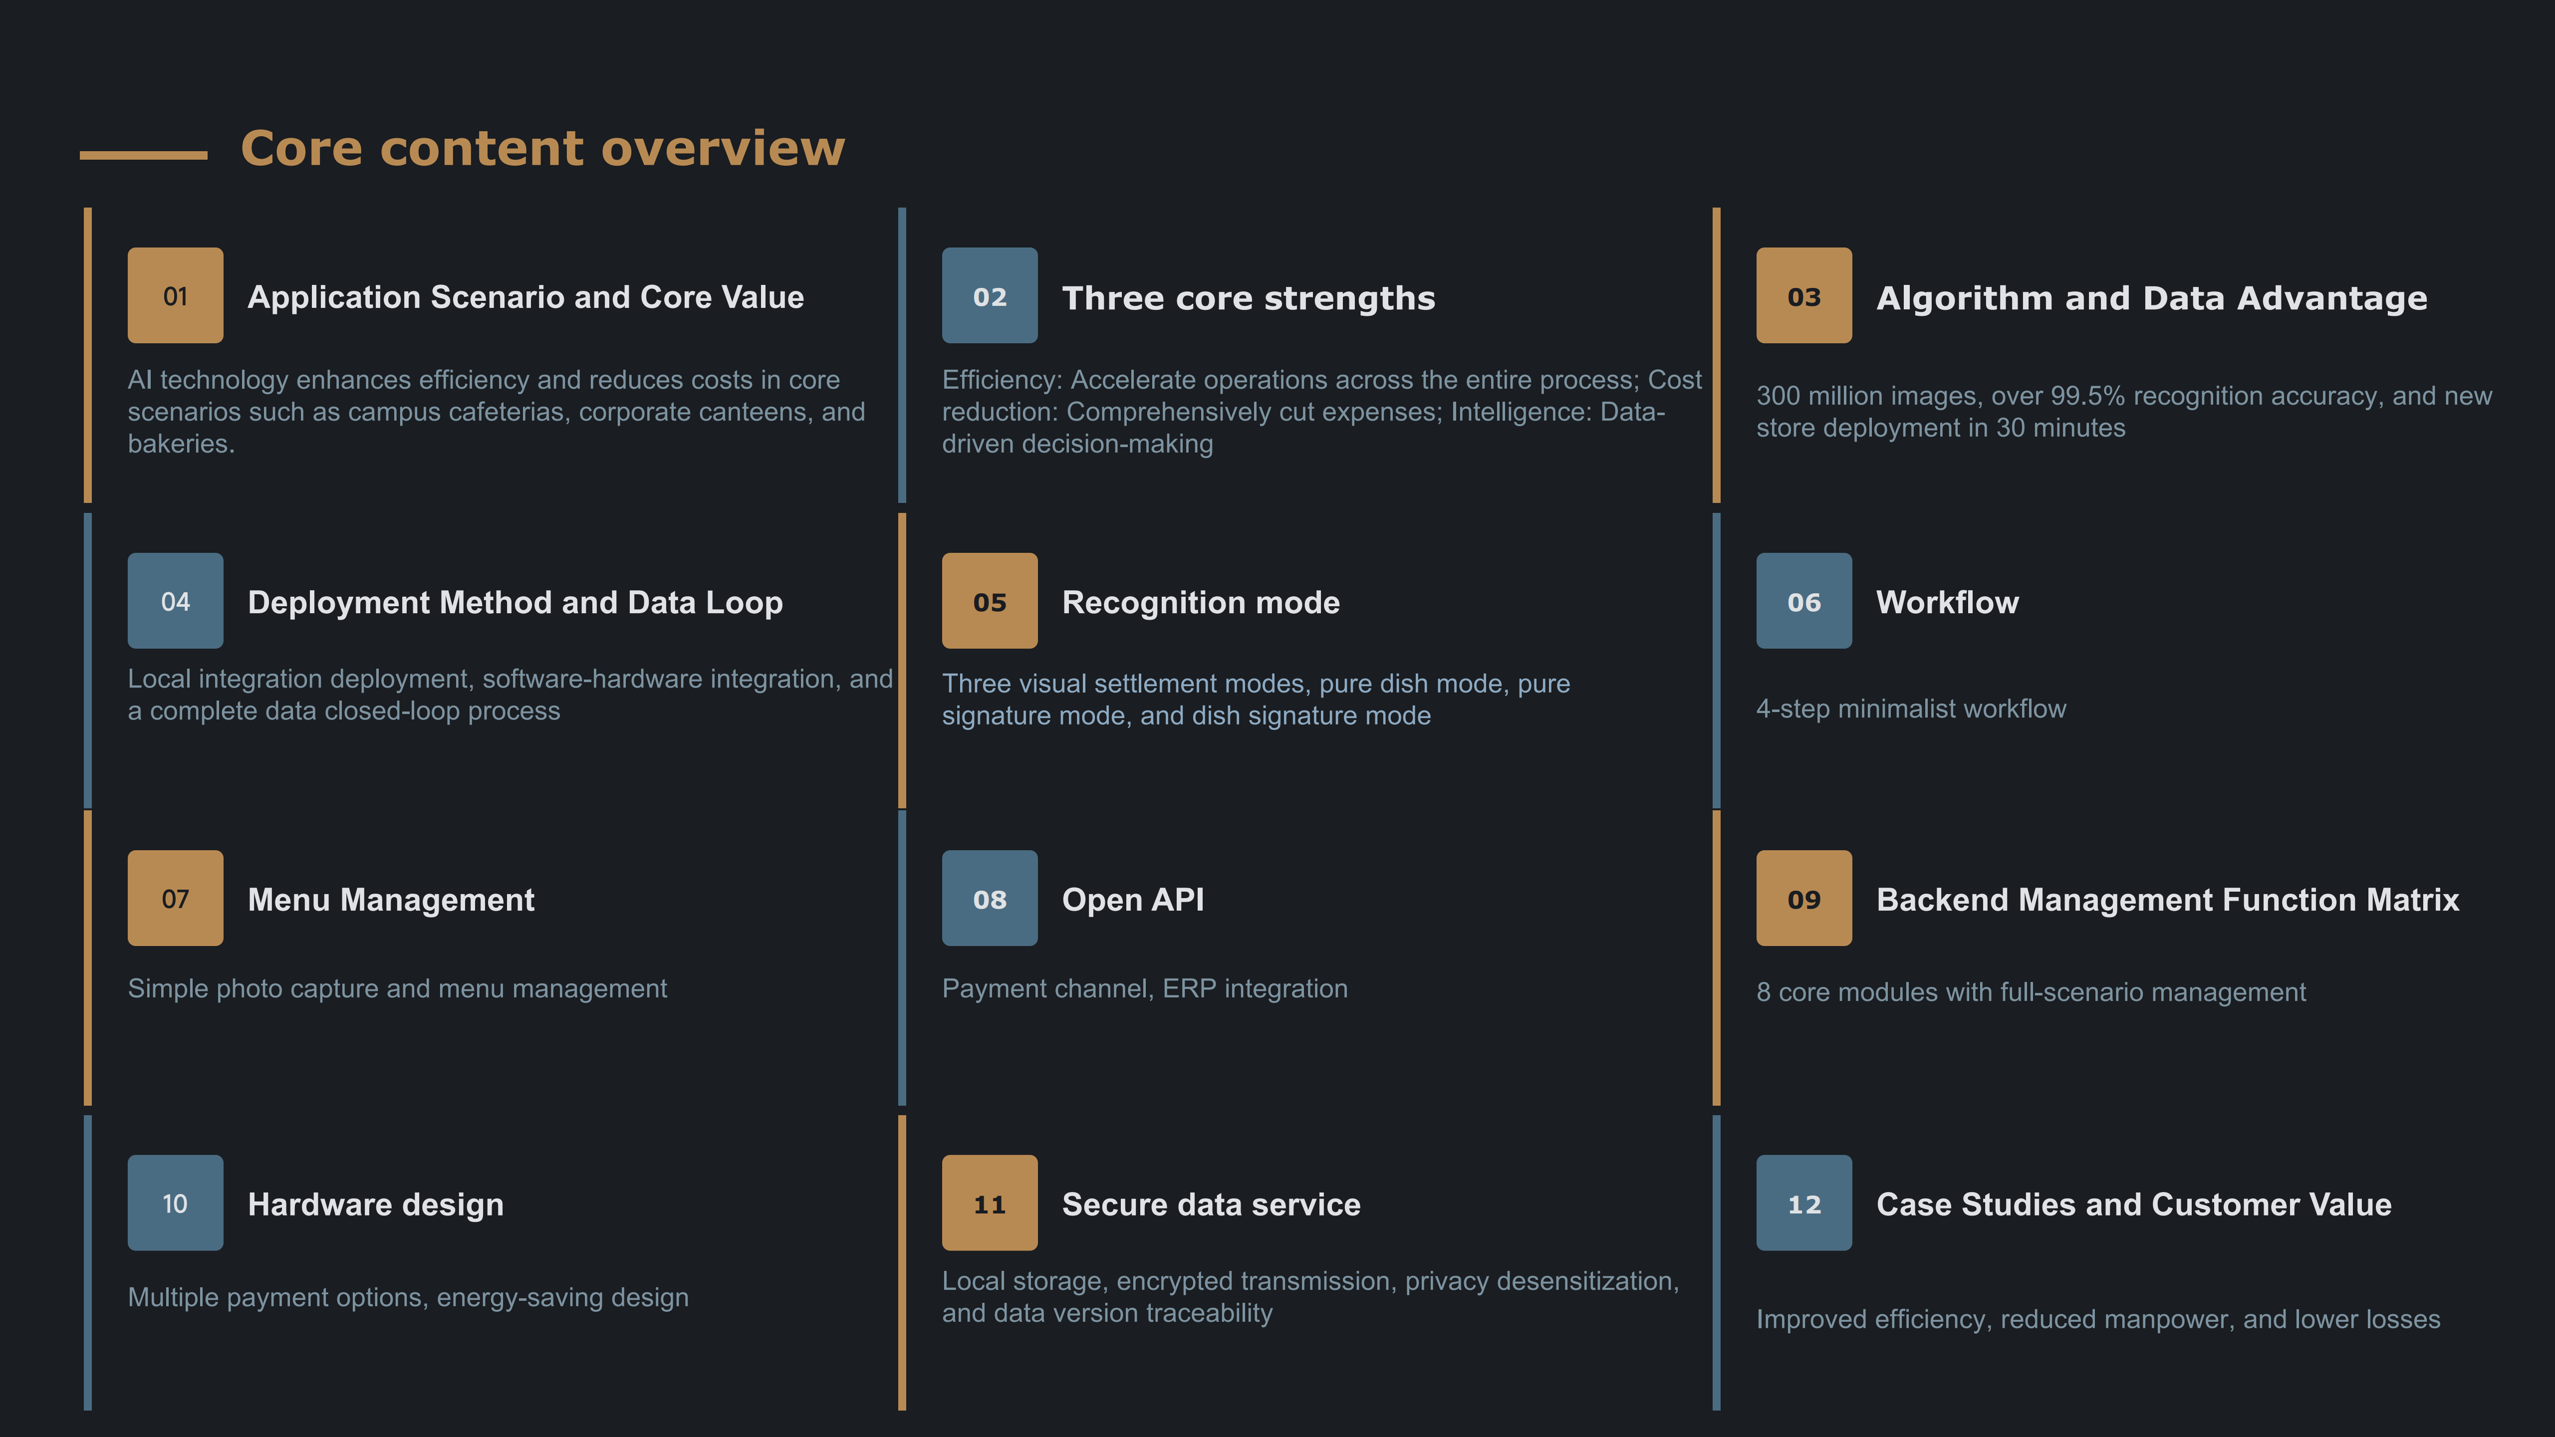Viewport: 2555px width, 1437px height.
Task: Click the 01 number badge
Action: (176, 295)
